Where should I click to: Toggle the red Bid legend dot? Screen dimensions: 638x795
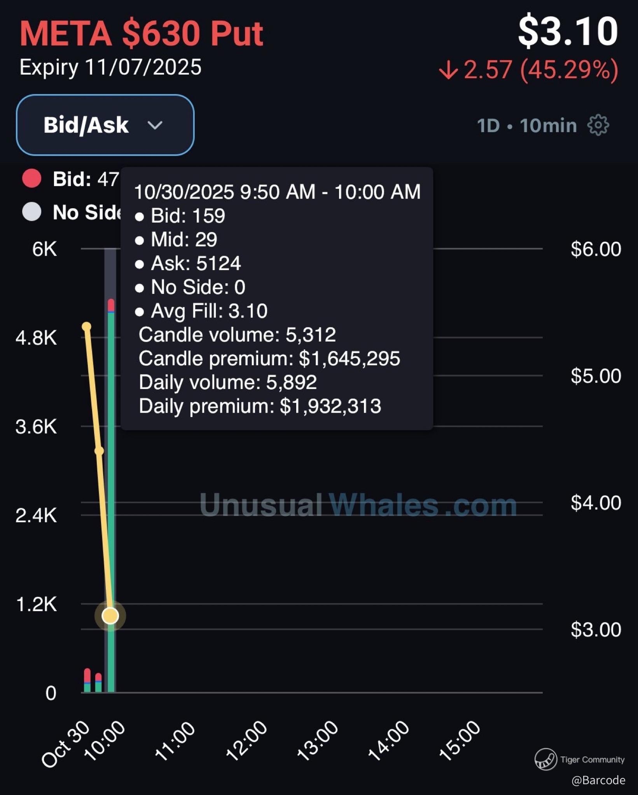pos(32,179)
